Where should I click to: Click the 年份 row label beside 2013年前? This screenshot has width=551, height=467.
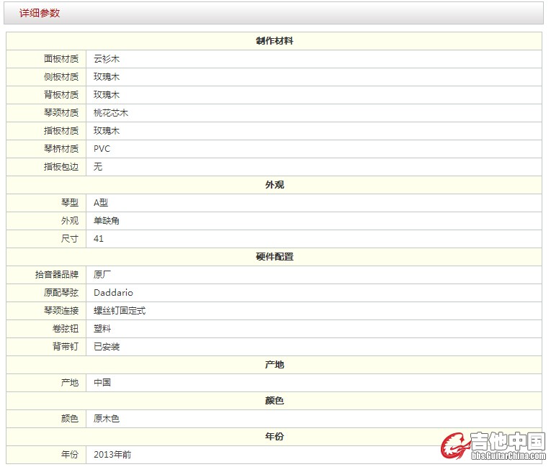click(x=70, y=455)
